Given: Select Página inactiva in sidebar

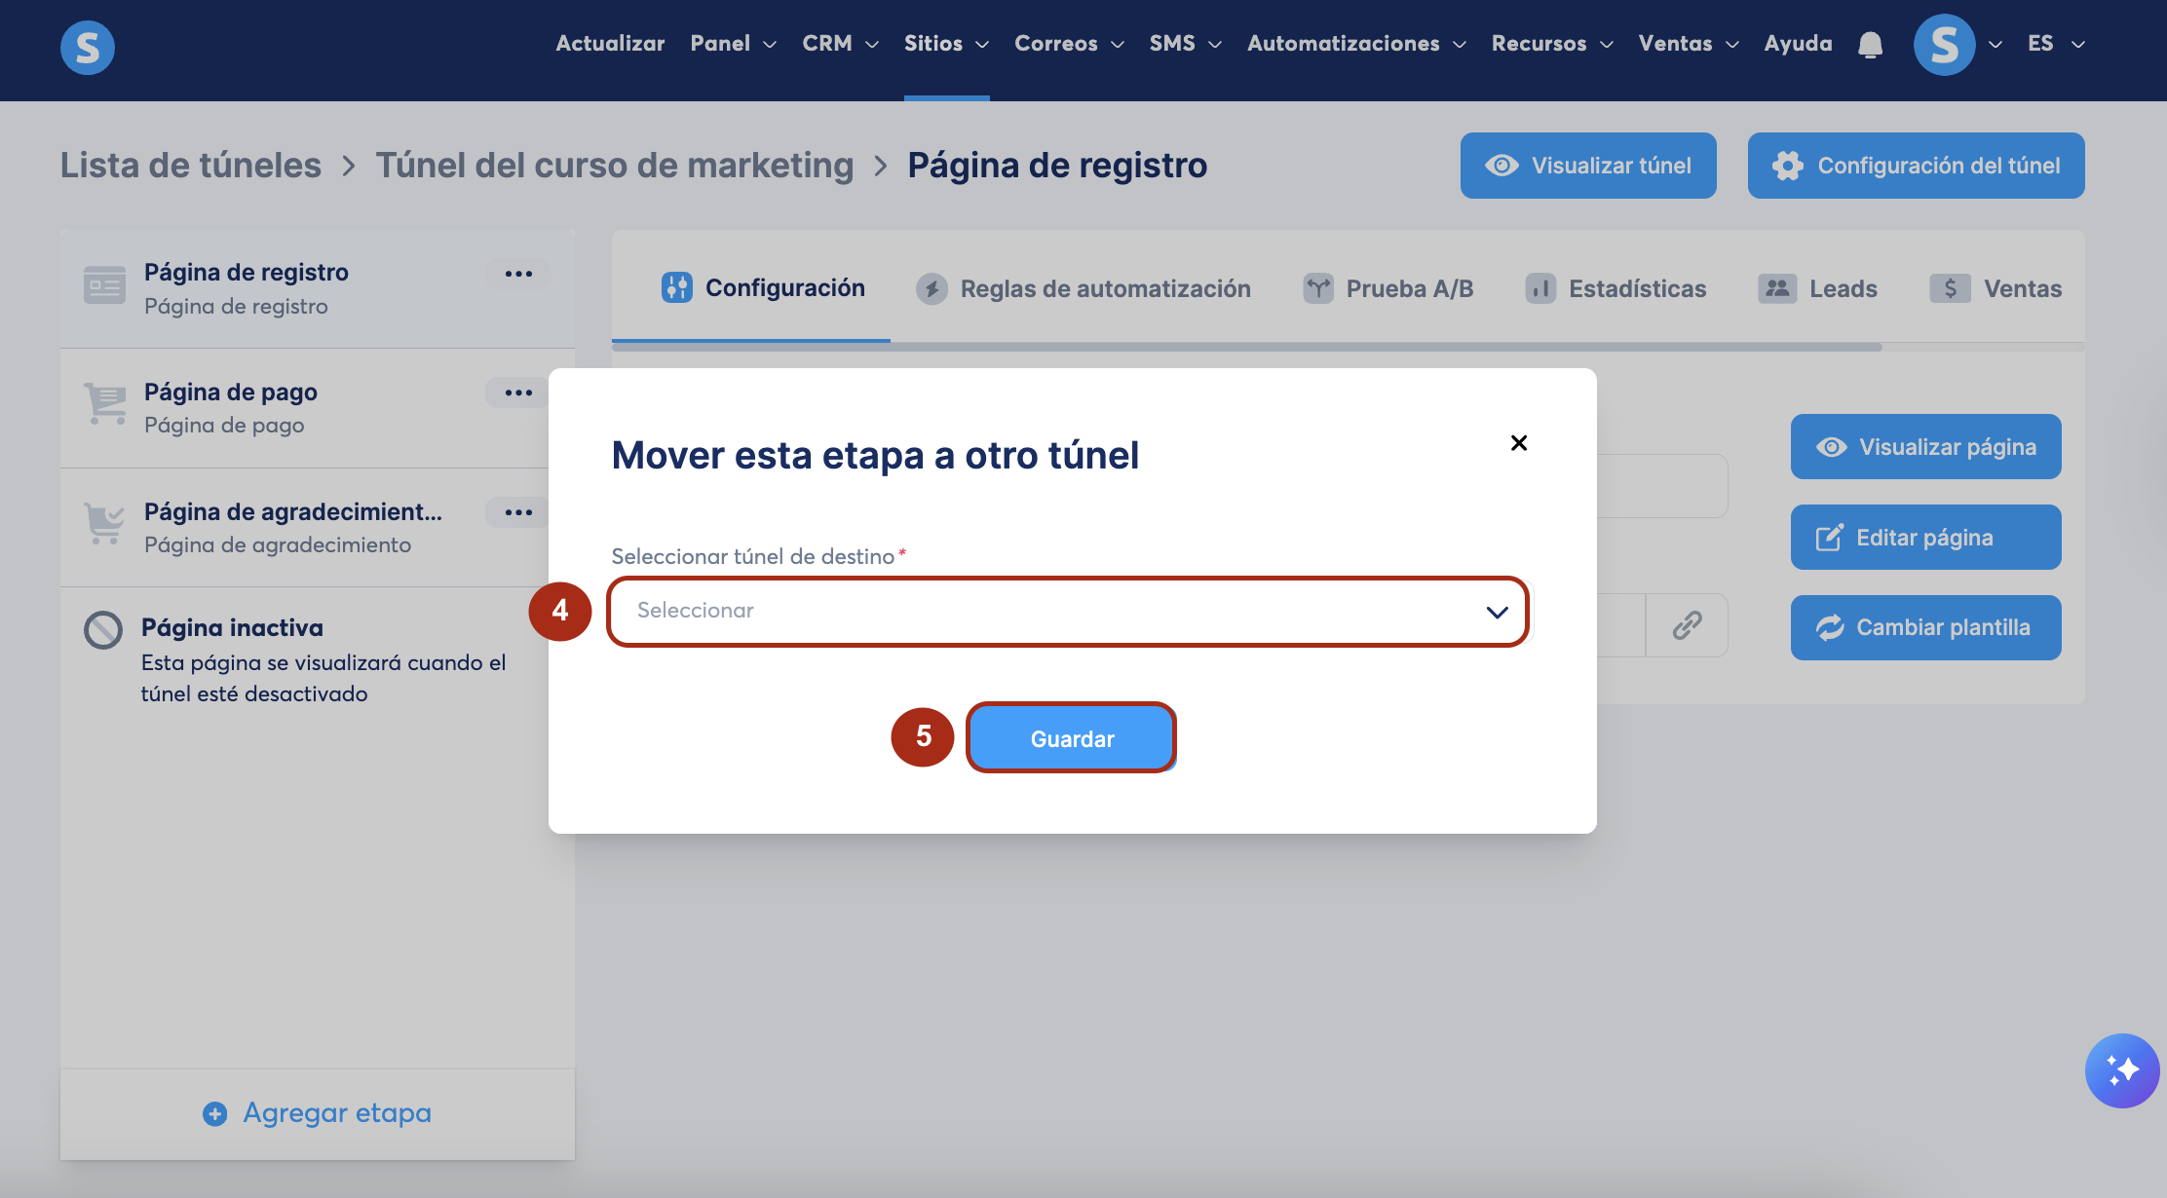Looking at the screenshot, I should pyautogui.click(x=232, y=628).
